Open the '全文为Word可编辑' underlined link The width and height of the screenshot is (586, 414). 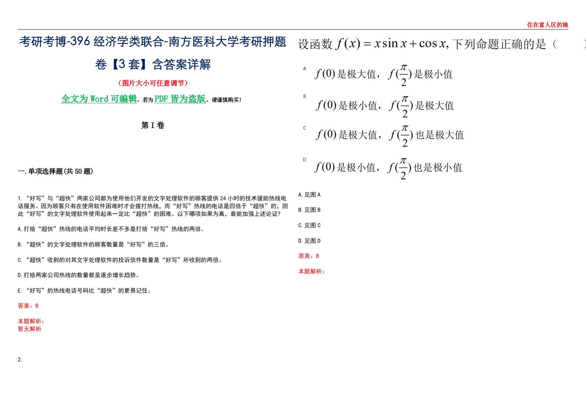click(99, 99)
